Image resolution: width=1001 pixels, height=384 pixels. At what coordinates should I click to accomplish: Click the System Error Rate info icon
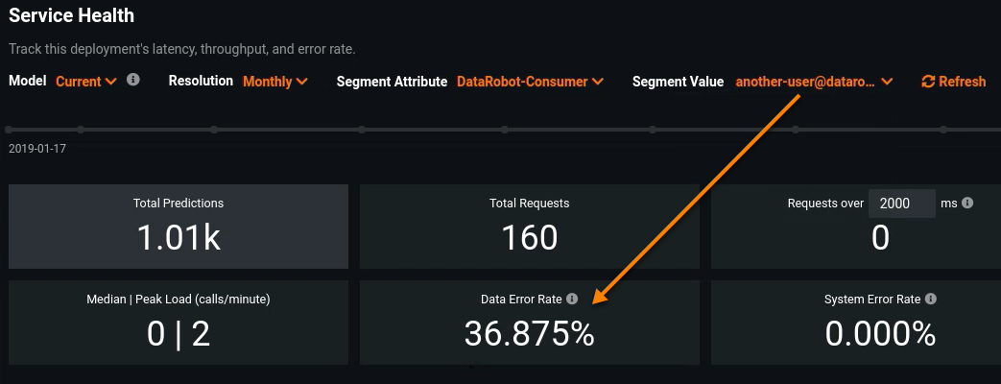(931, 299)
